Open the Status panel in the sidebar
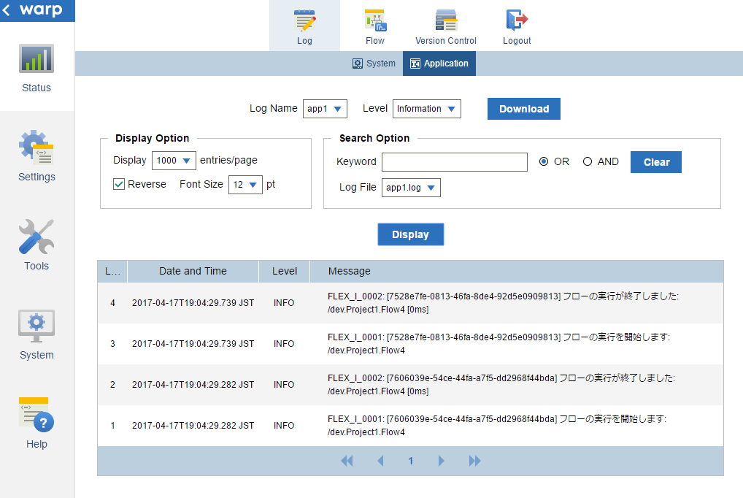 36,69
